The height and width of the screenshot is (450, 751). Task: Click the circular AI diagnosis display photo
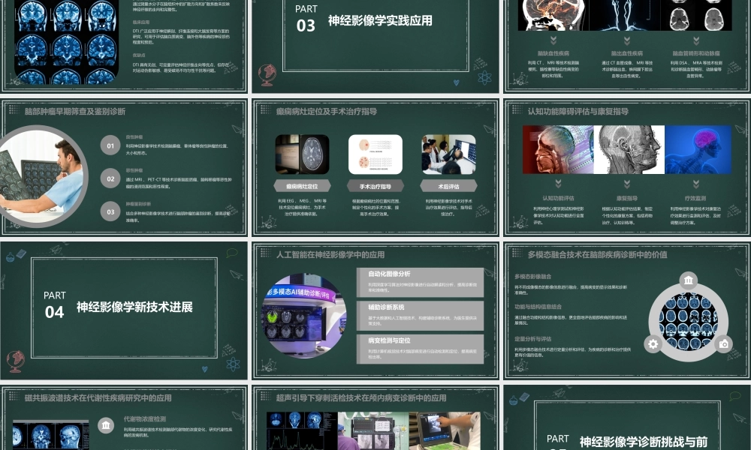(303, 316)
